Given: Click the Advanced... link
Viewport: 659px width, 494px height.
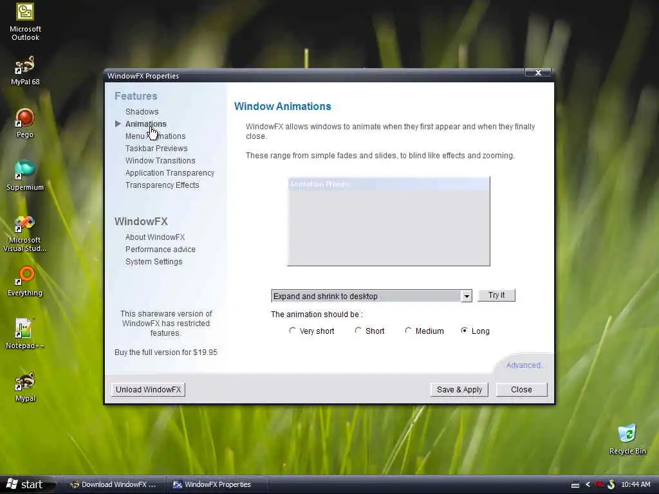Looking at the screenshot, I should point(525,365).
